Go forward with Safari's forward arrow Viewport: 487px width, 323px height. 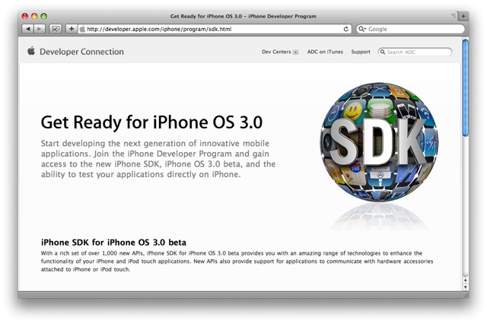(x=40, y=29)
